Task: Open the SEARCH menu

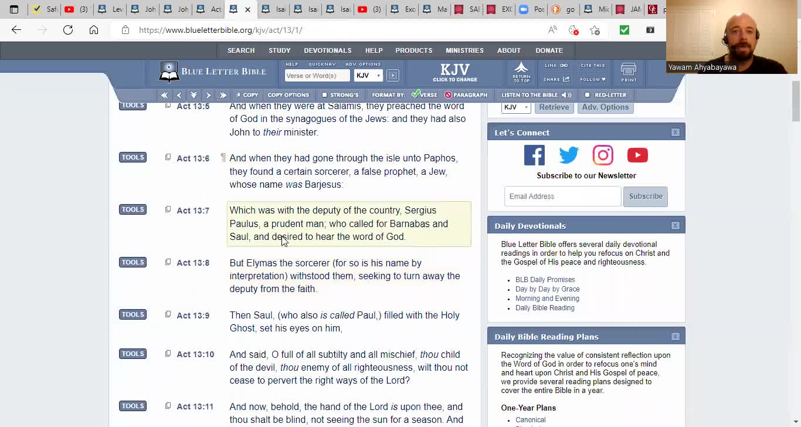Action: (241, 50)
